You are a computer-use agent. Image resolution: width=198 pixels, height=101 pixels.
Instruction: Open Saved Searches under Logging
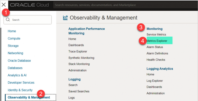tap(79, 91)
